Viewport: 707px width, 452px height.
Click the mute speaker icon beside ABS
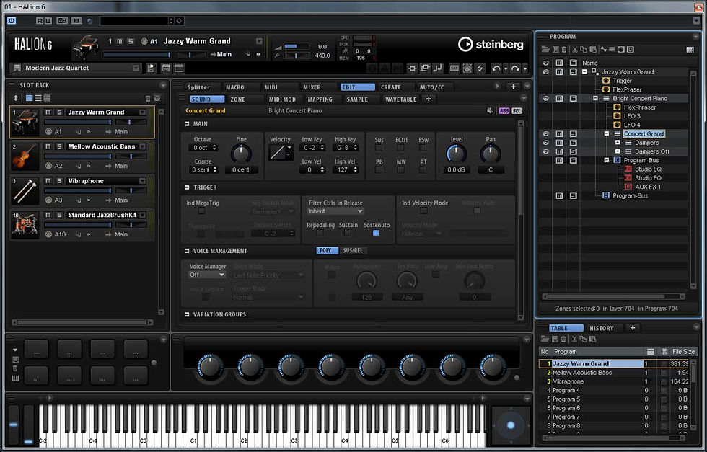490,110
